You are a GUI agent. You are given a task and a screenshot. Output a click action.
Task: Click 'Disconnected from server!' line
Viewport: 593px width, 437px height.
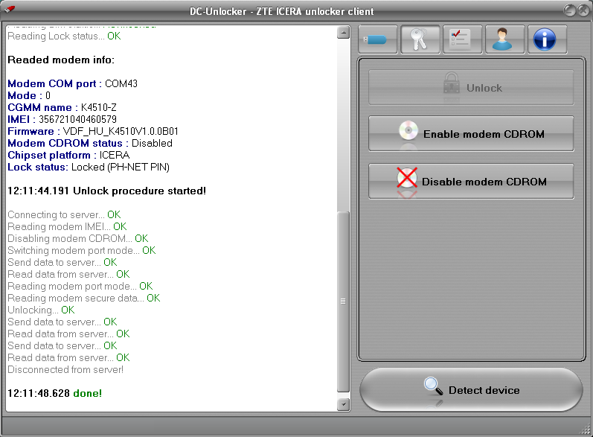point(65,370)
